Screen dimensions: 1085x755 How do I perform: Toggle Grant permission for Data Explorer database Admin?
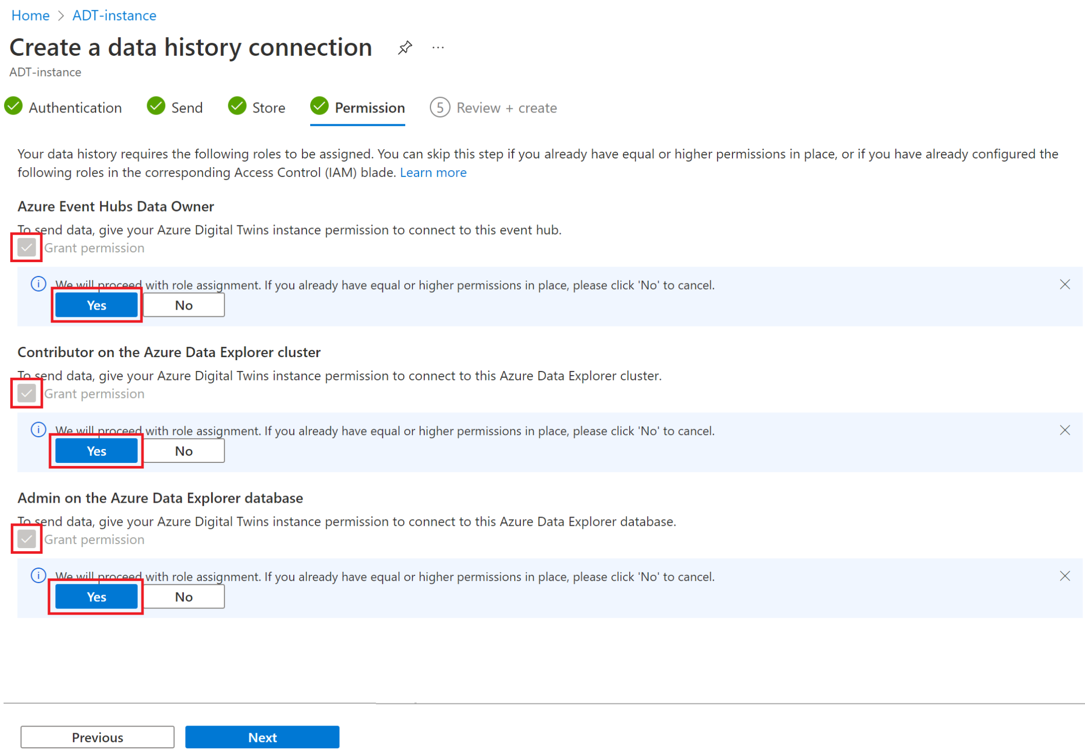(x=26, y=539)
